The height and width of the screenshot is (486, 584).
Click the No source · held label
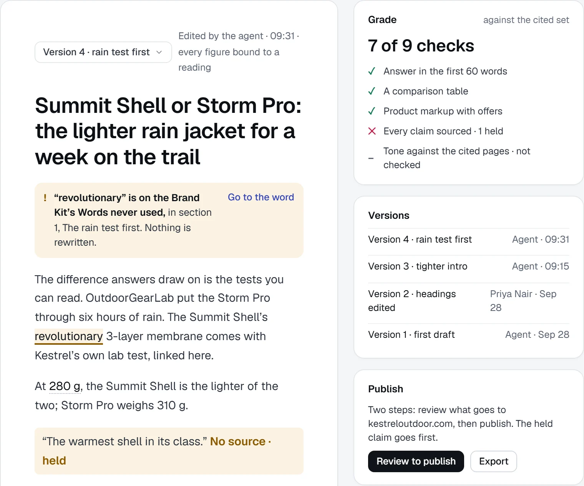coord(157,451)
